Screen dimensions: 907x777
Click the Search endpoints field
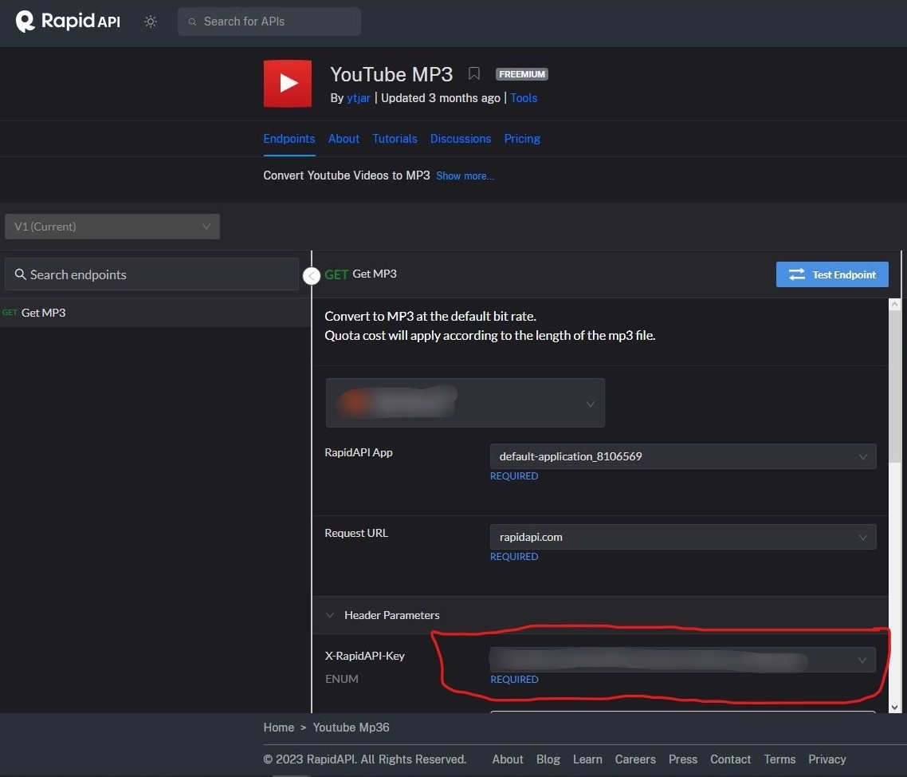click(151, 274)
